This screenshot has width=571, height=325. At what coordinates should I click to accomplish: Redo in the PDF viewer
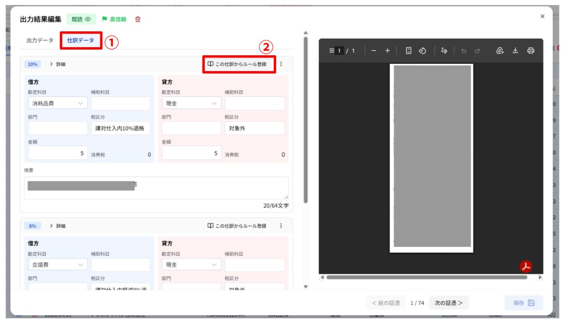[477, 51]
